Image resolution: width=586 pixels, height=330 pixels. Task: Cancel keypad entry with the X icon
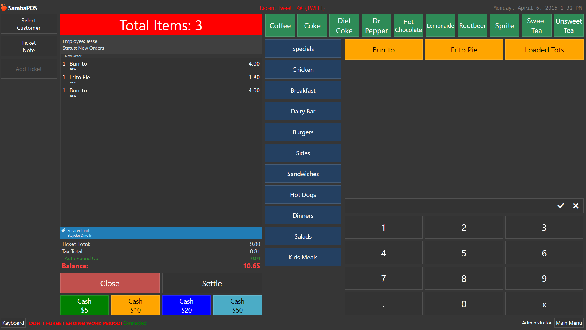click(576, 205)
